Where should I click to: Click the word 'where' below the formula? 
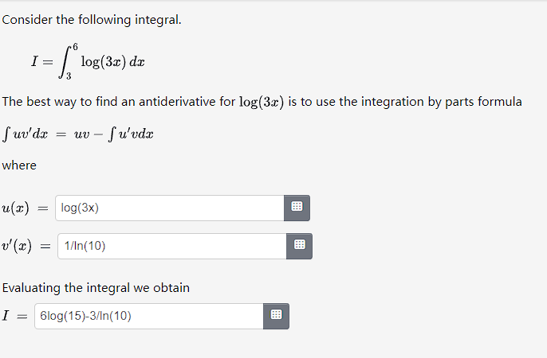(x=19, y=165)
